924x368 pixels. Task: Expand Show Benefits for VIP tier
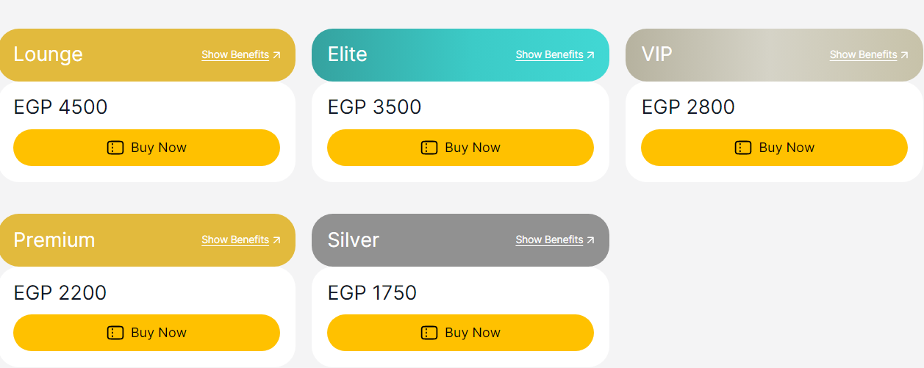click(863, 55)
